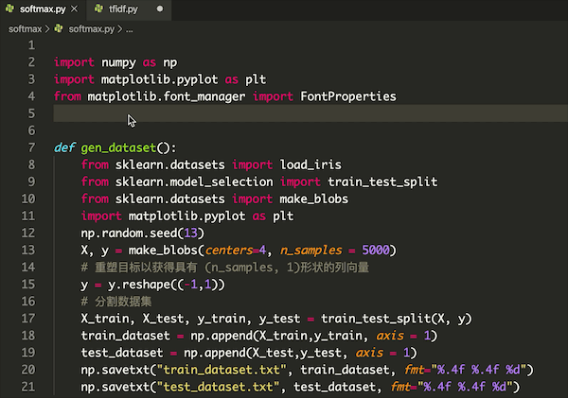Open the softmax folder breadcrumb dropdown
This screenshot has height=398, width=568.
(25, 29)
